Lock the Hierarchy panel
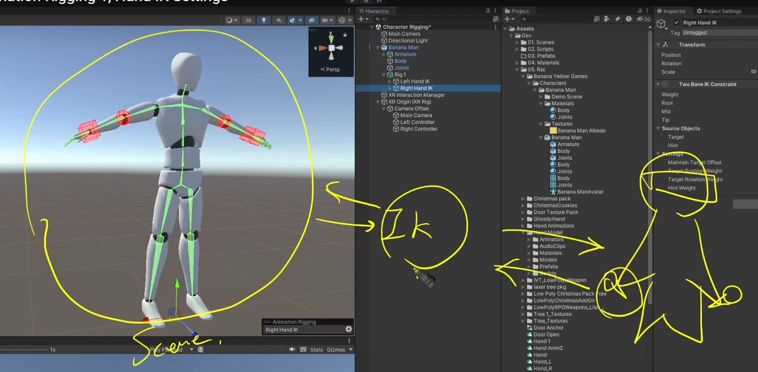This screenshot has width=758, height=372. 488,11
